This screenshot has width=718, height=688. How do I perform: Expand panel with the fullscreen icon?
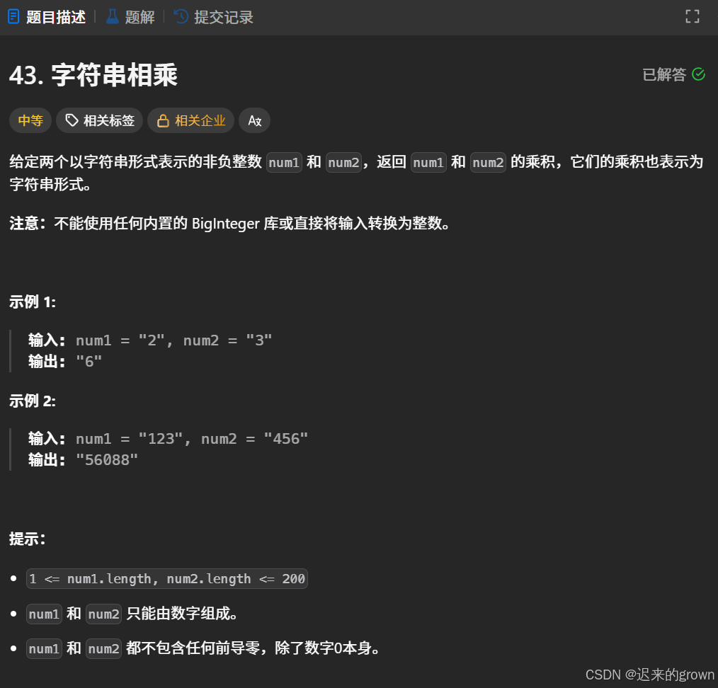pos(693,16)
